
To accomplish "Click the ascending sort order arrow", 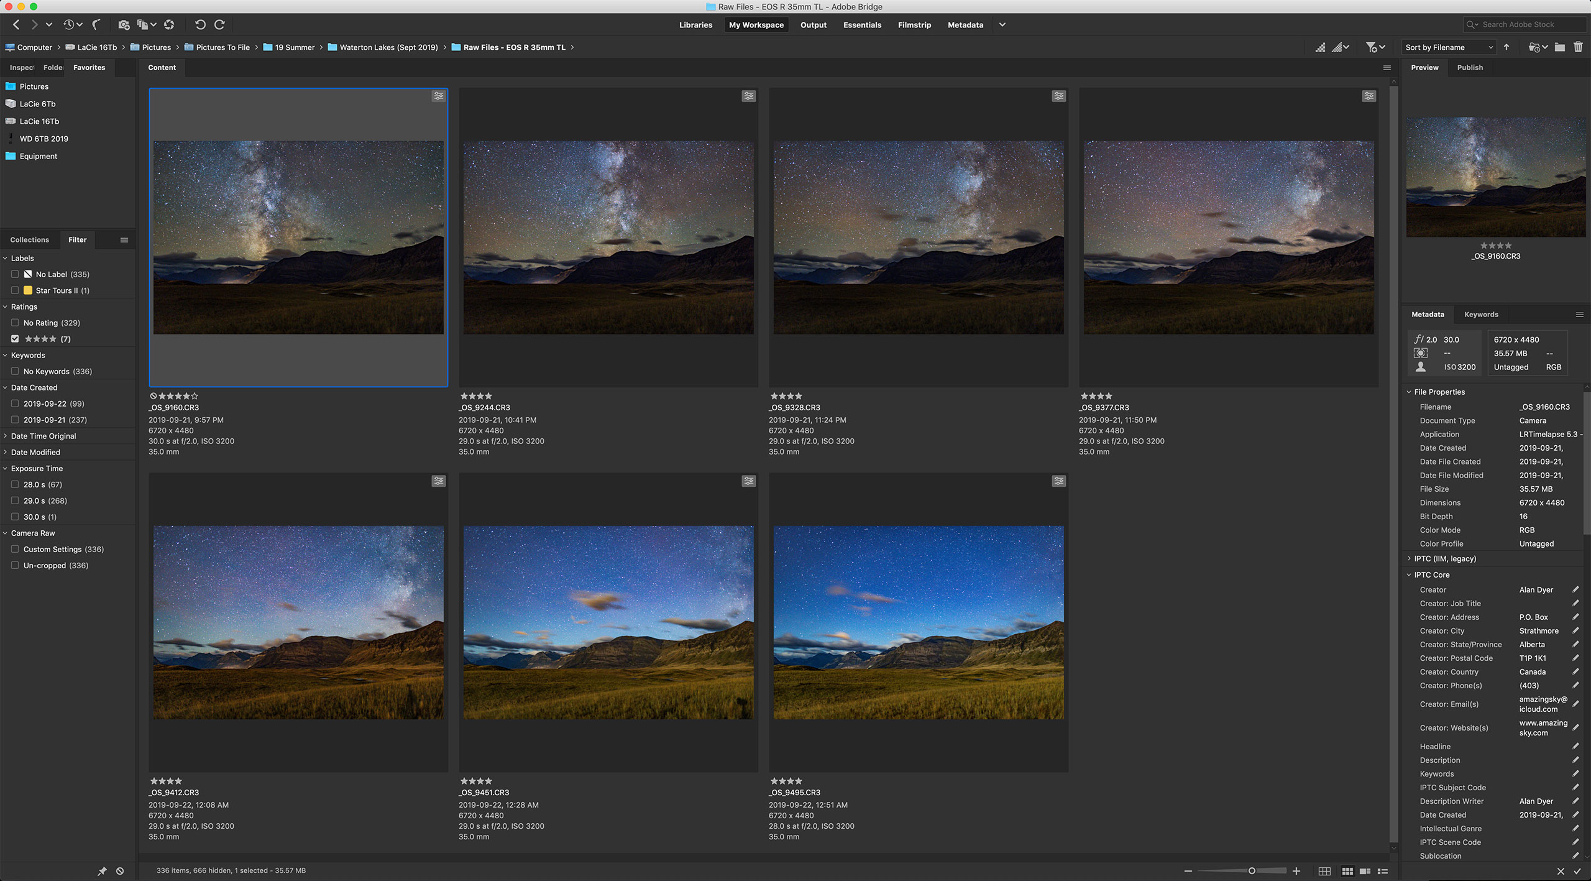I will pos(1506,47).
